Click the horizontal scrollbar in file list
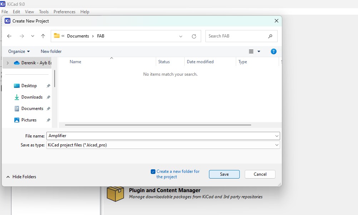The width and height of the screenshot is (358, 215). coord(158,125)
